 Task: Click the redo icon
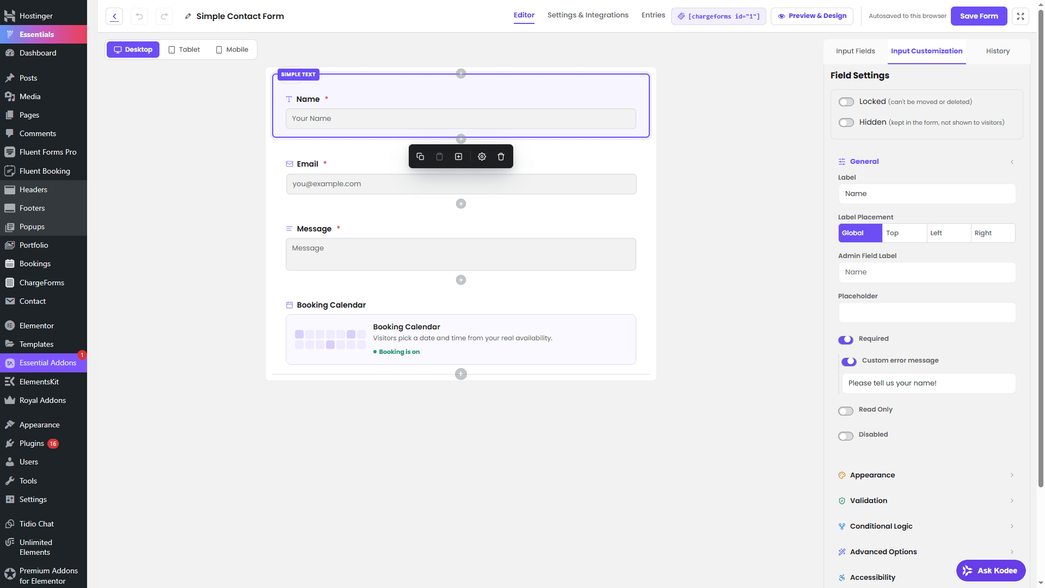[164, 16]
